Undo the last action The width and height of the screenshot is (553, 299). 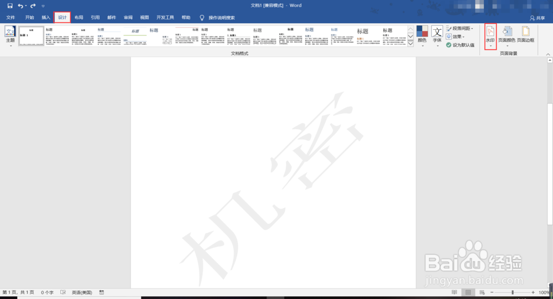[x=20, y=6]
